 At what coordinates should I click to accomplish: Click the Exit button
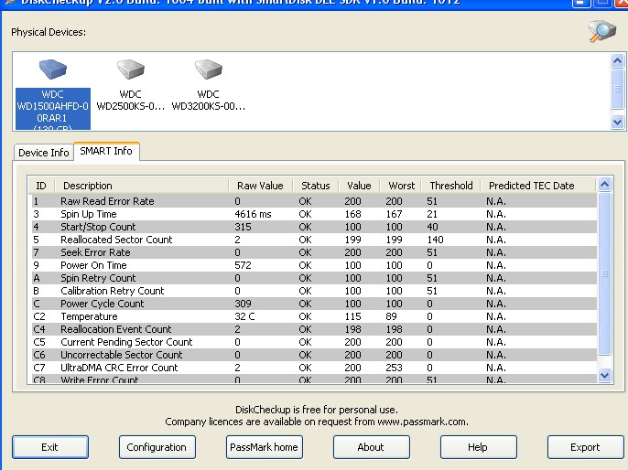point(50,447)
